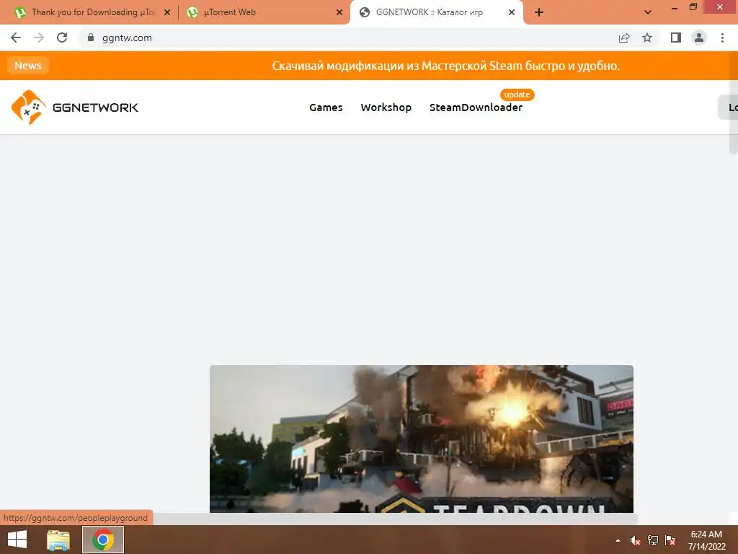Click the browser forward arrow
This screenshot has height=554, width=738.
click(39, 38)
